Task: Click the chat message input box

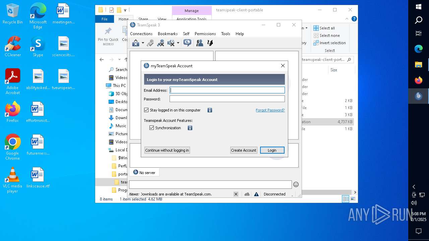Action: click(210, 184)
